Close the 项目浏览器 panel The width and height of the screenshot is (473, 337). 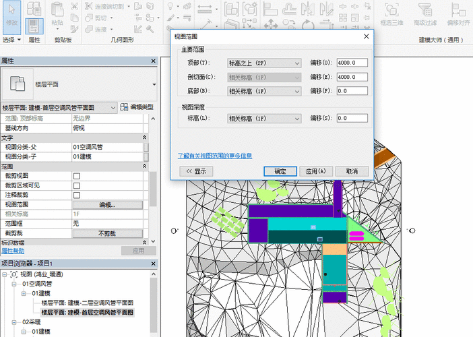[x=154, y=264]
